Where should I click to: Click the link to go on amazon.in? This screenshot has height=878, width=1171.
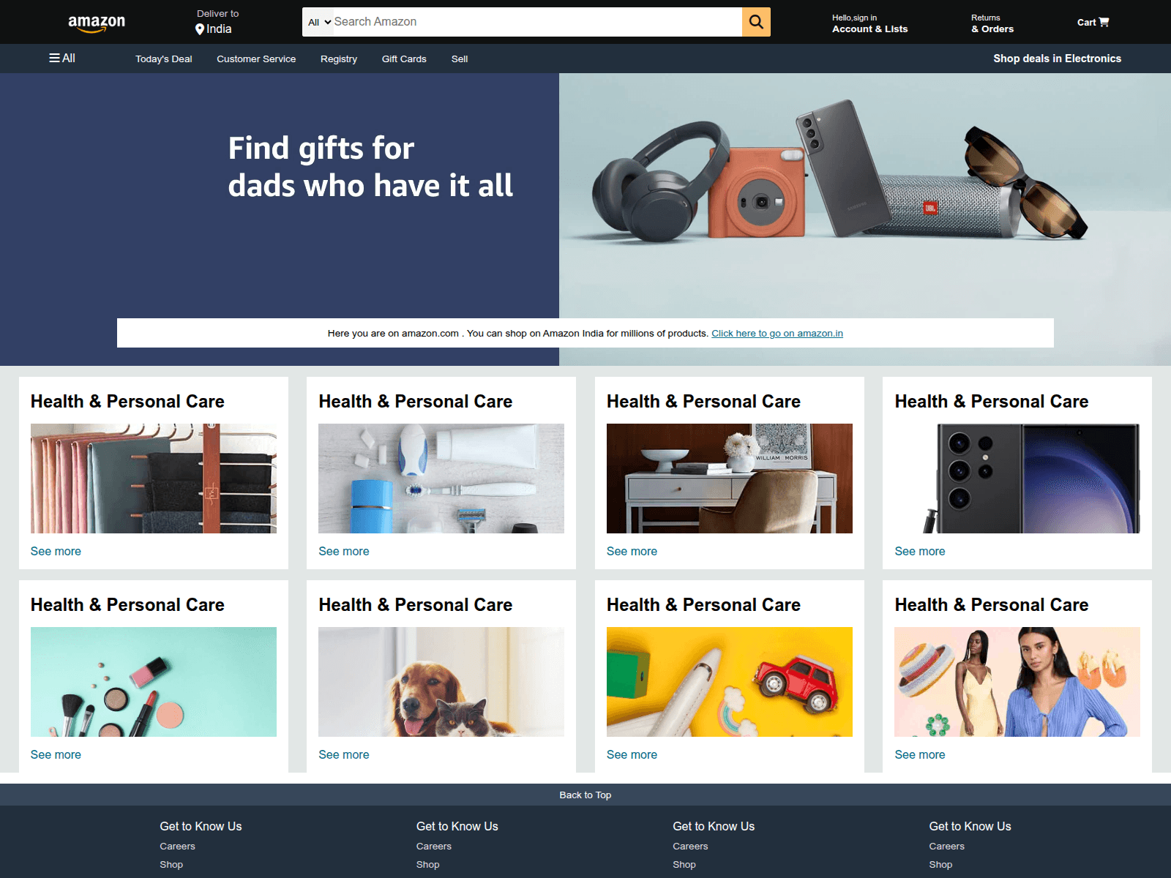click(777, 334)
